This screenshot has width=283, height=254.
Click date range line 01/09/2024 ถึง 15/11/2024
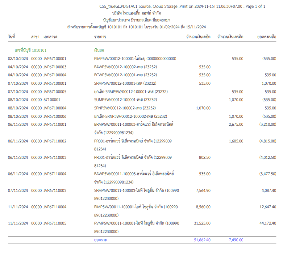pyautogui.click(x=183, y=27)
